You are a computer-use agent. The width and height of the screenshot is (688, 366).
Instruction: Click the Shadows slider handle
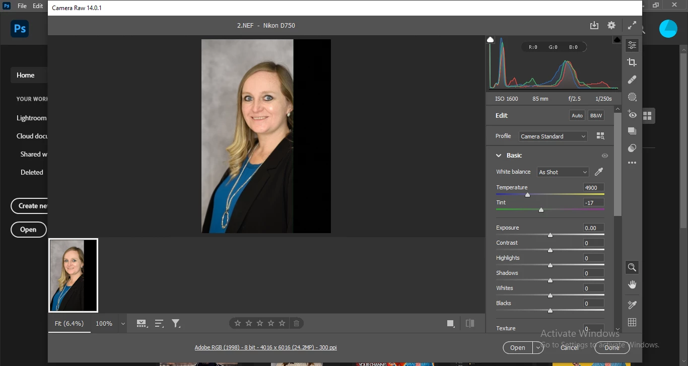click(x=550, y=280)
